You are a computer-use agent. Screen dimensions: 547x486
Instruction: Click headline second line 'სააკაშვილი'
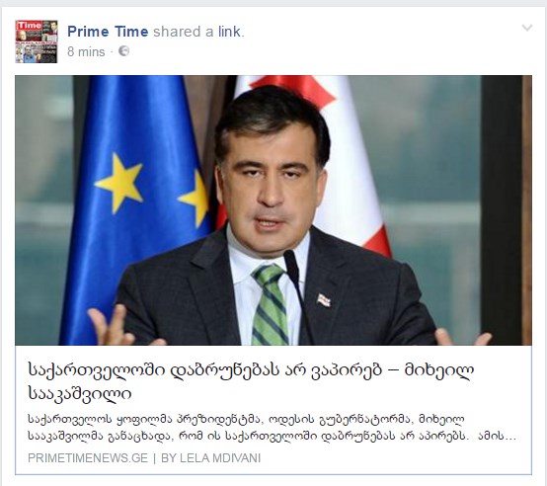[80, 393]
